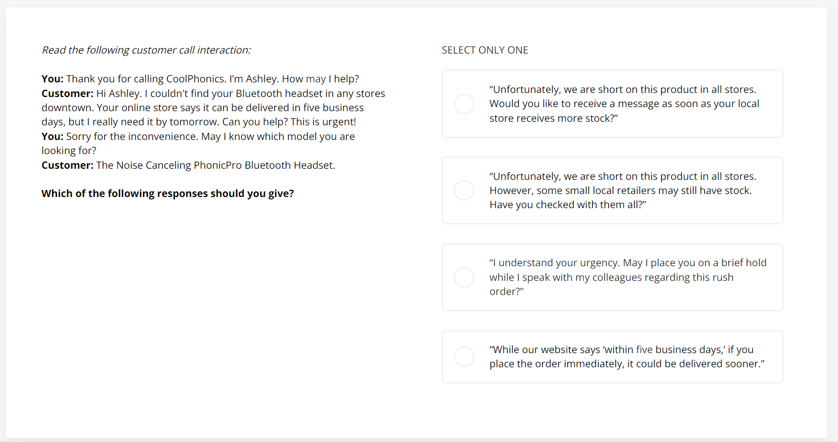Click 'Have you checked with them all?' text
Screen dimensions: 838x442
pyautogui.click(x=567, y=205)
